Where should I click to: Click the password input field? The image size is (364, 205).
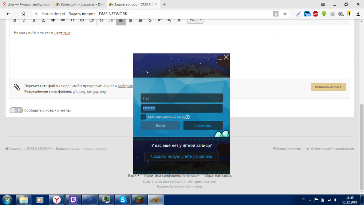pyautogui.click(x=181, y=108)
